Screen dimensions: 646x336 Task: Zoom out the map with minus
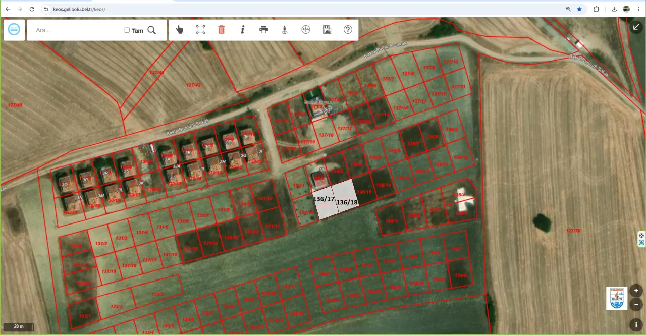click(636, 304)
